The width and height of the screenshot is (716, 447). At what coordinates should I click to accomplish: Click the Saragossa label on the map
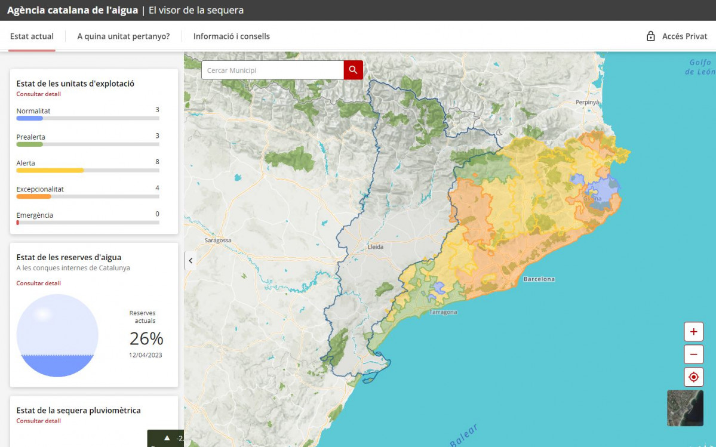[218, 241]
